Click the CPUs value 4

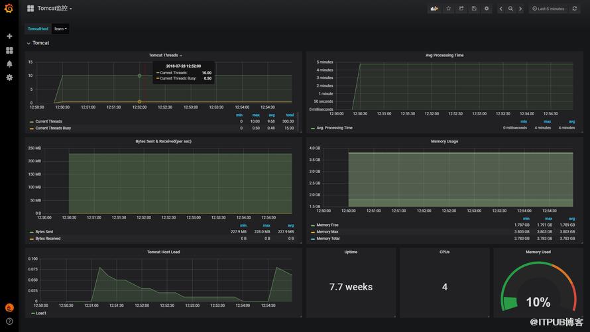[445, 287]
